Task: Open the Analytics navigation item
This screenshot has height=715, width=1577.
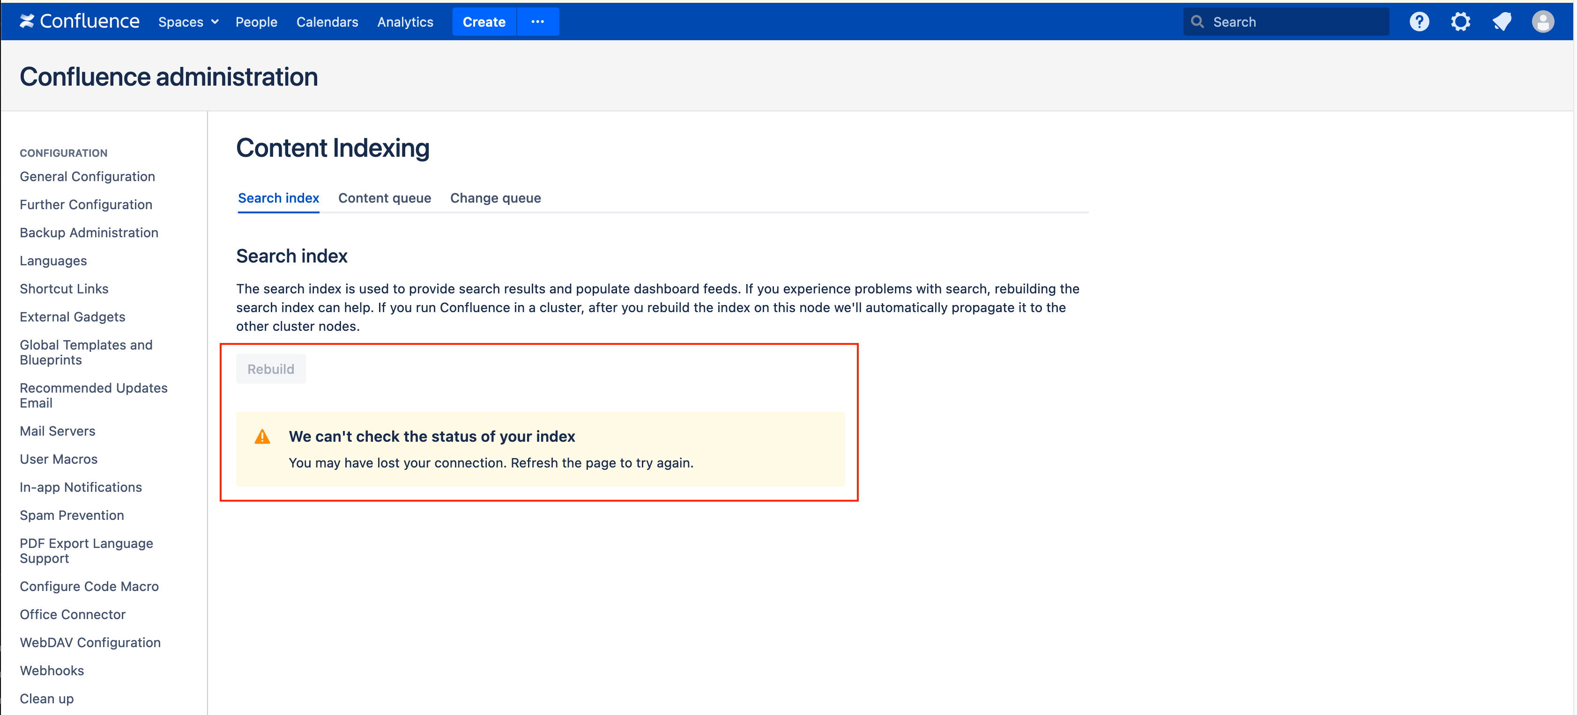Action: [405, 22]
